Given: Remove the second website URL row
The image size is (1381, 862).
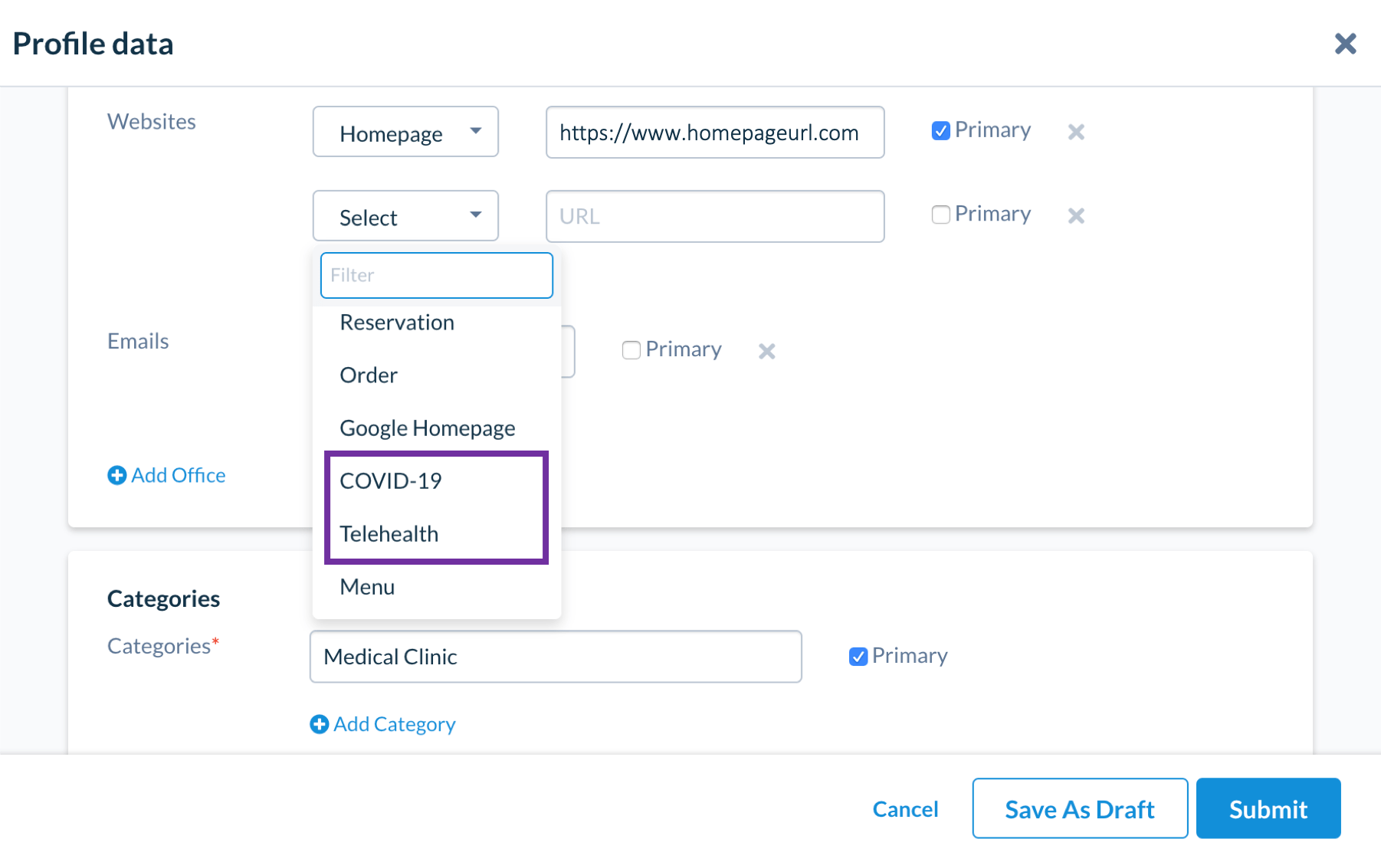Looking at the screenshot, I should click(1076, 215).
